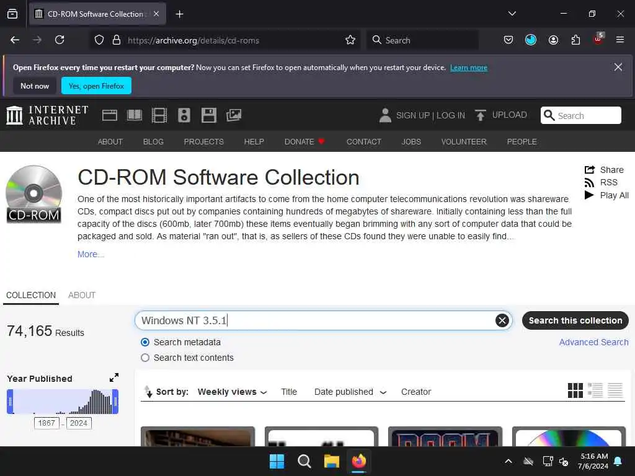Viewport: 635px width, 476px height.
Task: Open Windows taskbar search
Action: (x=304, y=461)
